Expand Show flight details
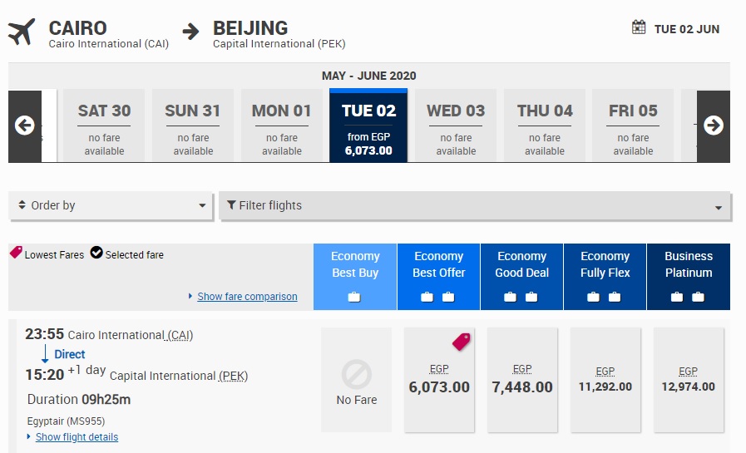Screen dimensions: 746x453 [77, 437]
